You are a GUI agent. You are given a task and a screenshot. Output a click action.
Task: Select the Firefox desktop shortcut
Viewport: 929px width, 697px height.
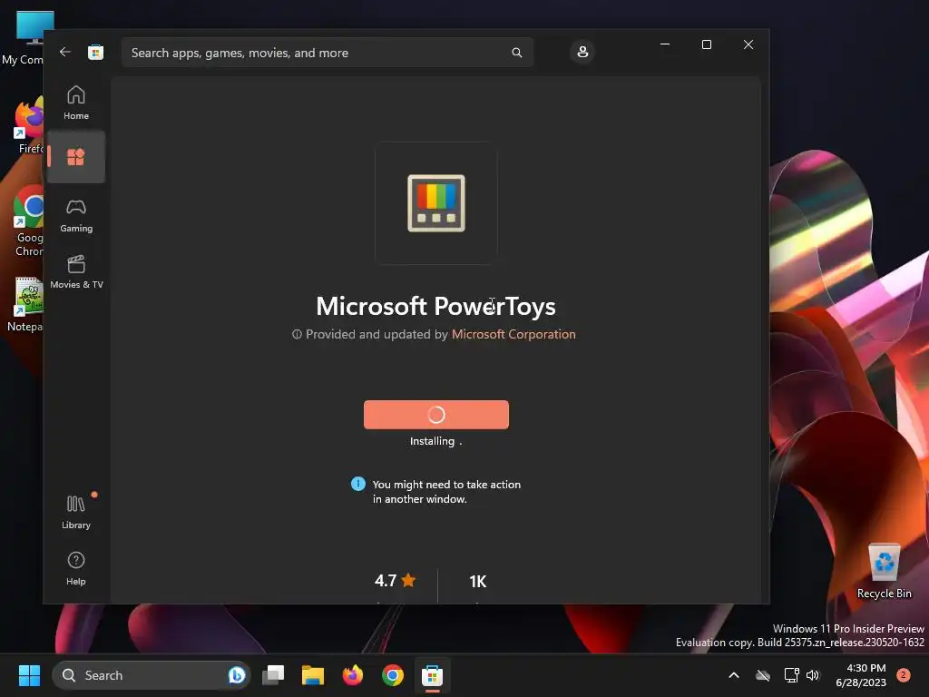coord(27,125)
